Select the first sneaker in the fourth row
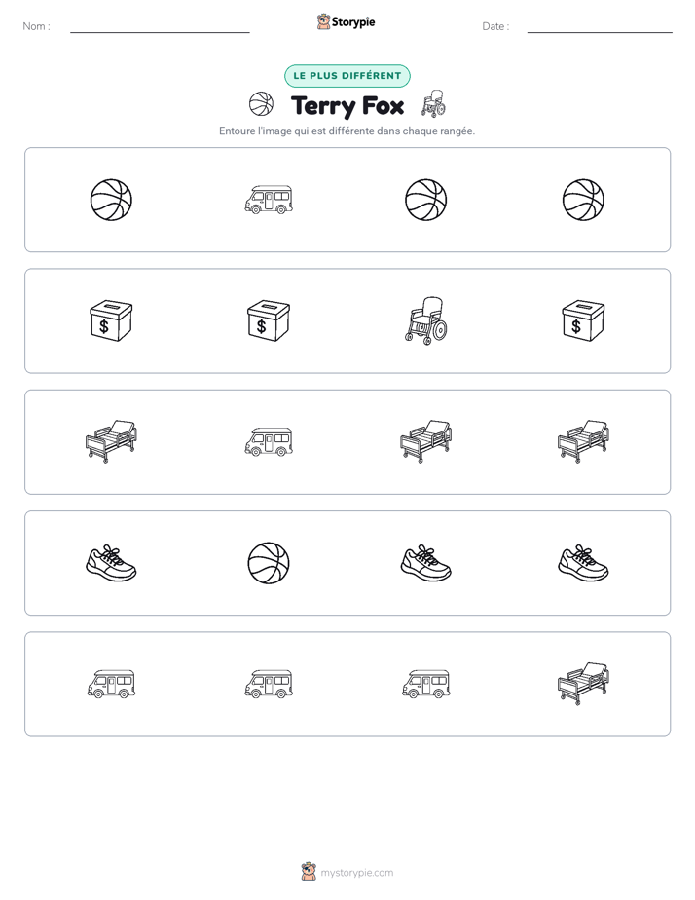695x900 pixels. tap(111, 563)
